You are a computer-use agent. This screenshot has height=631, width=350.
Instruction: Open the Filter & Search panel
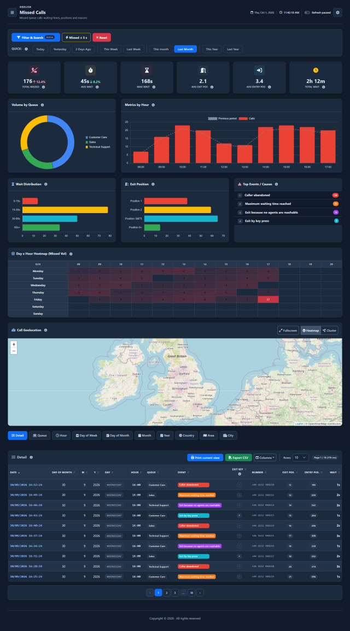tap(36, 38)
